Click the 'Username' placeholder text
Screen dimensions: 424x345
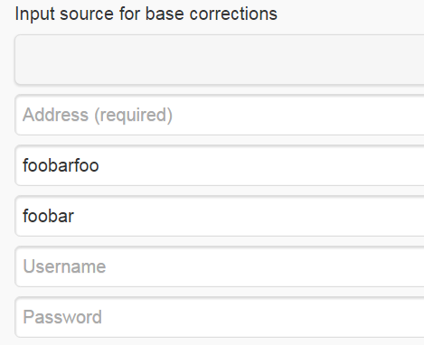click(64, 266)
